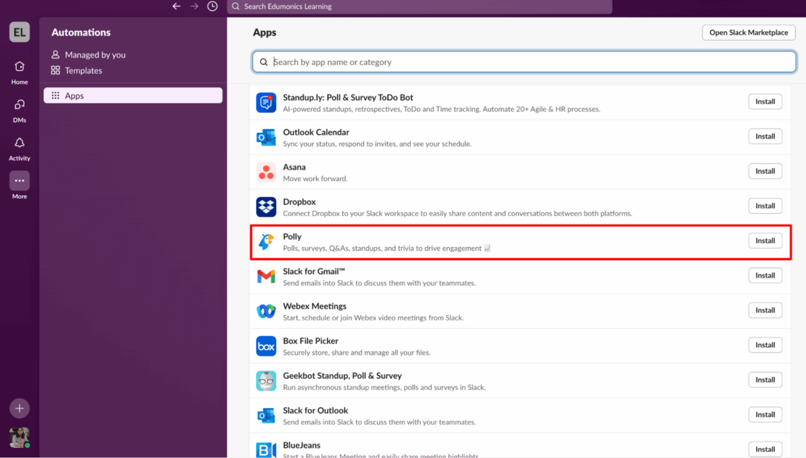Click the Automations sidebar heading
Screen dimensions: 806x458
pyautogui.click(x=81, y=33)
